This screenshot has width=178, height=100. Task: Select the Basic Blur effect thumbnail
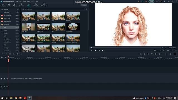coord(29,27)
